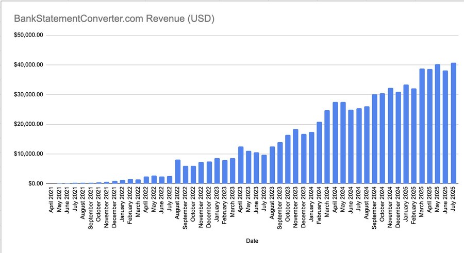
Task: Select the February 2022 revenue bar
Action: pos(130,181)
